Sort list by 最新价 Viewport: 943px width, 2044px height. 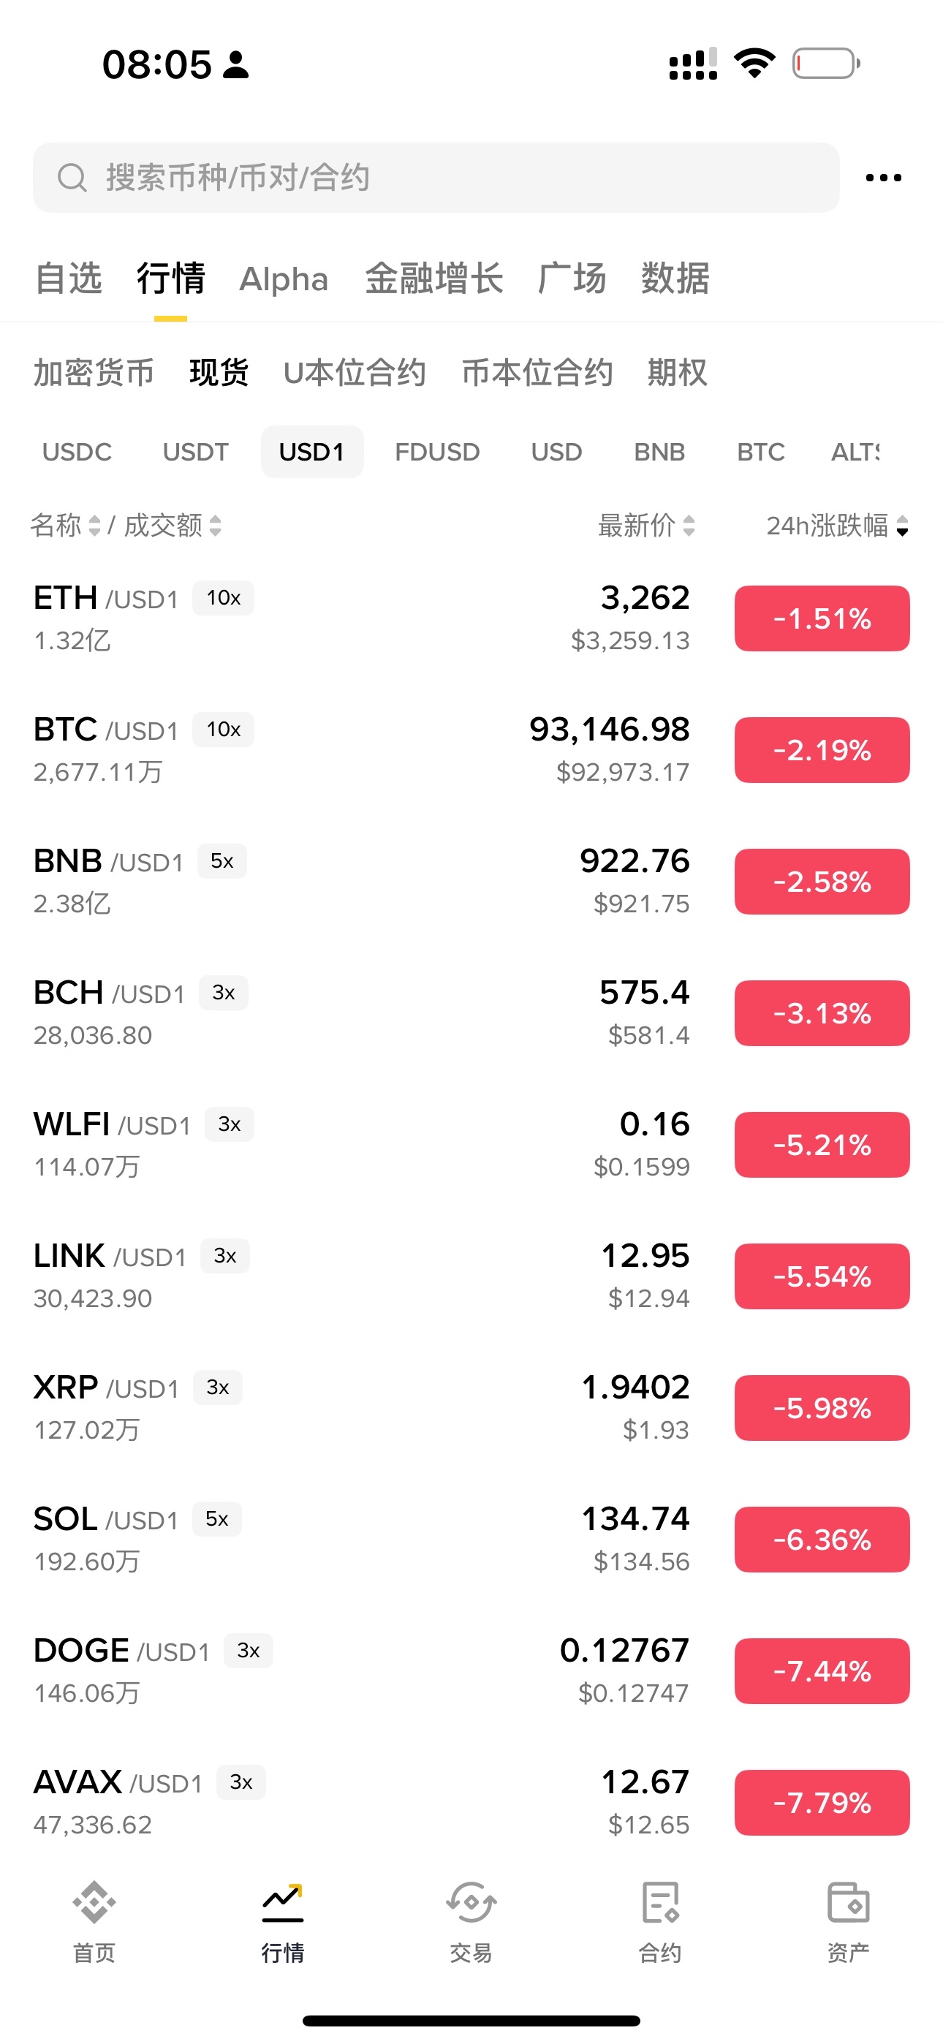pos(646,526)
